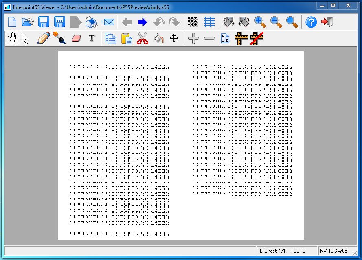
Task: Toggle the black dots grid view
Action: (x=193, y=22)
